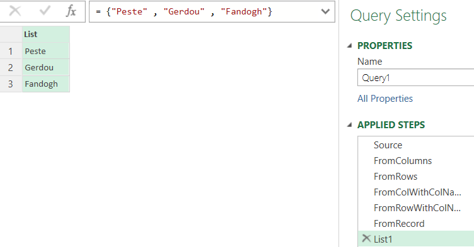The height and width of the screenshot is (247, 474).
Task: Select the FromColumns applied step
Action: (x=416, y=160)
